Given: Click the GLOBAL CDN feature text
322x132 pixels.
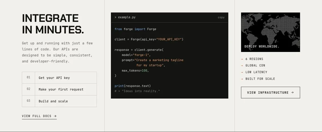Looking at the screenshot, I should [255, 65].
